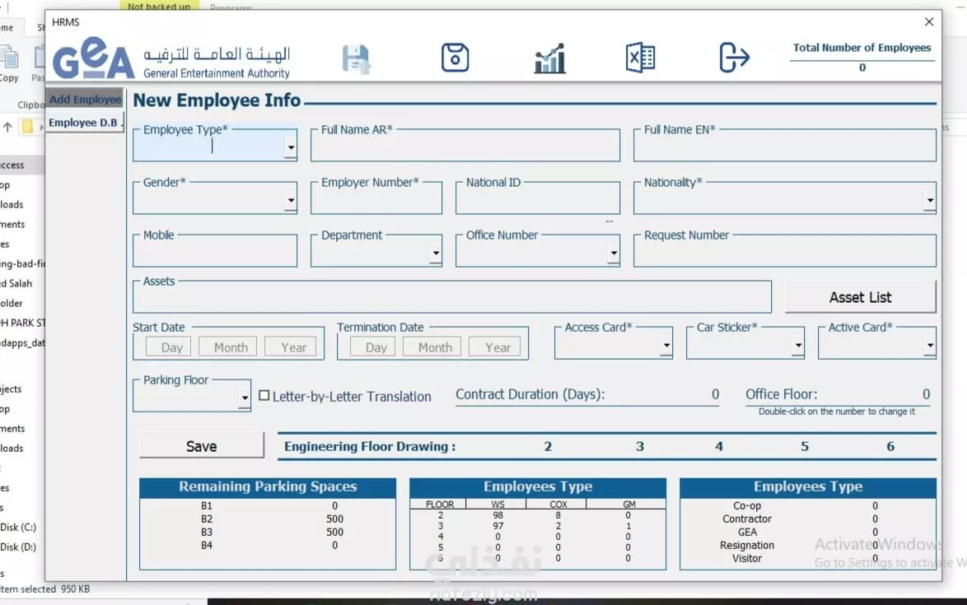967x605 pixels.
Task: Expand the Office Number dropdown
Action: point(614,253)
